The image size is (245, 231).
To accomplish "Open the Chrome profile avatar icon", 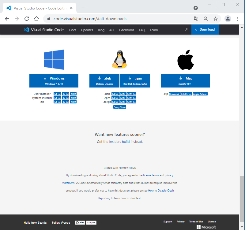I will click(x=228, y=19).
